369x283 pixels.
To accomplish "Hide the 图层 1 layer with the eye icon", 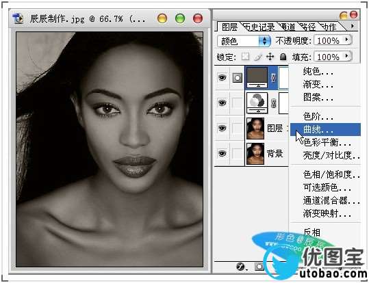I will click(x=222, y=128).
